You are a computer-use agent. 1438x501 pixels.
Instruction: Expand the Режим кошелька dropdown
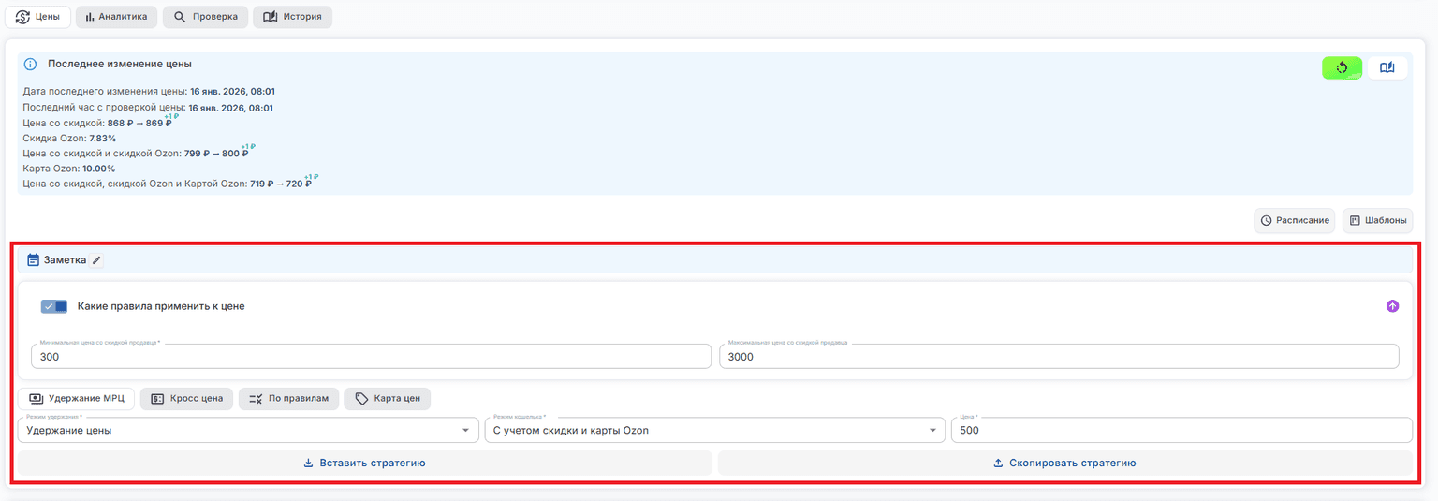(x=715, y=430)
